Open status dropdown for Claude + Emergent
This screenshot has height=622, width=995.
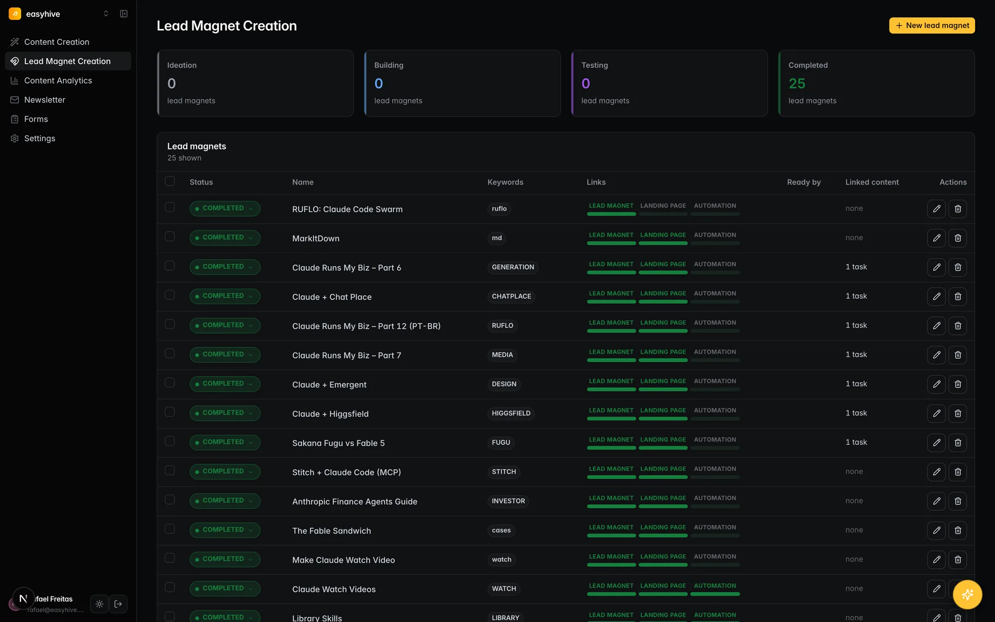225,384
